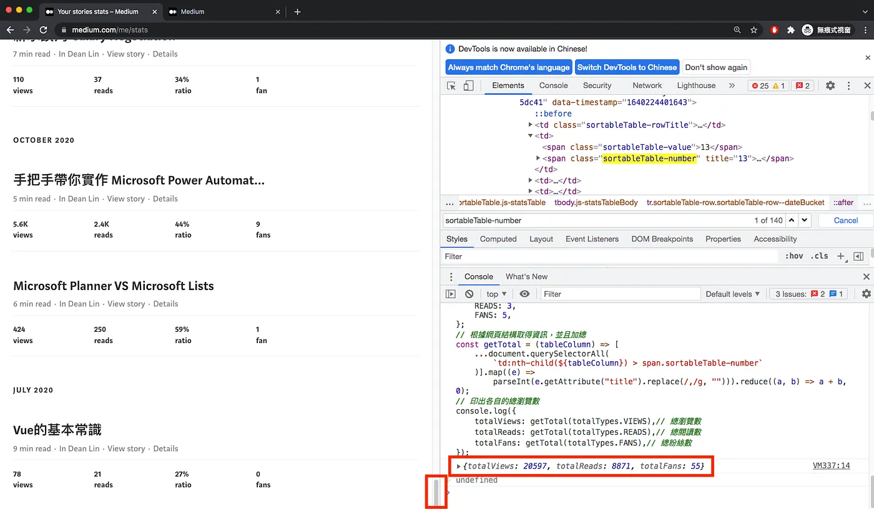Toggle the live expression eye icon

coord(524,294)
